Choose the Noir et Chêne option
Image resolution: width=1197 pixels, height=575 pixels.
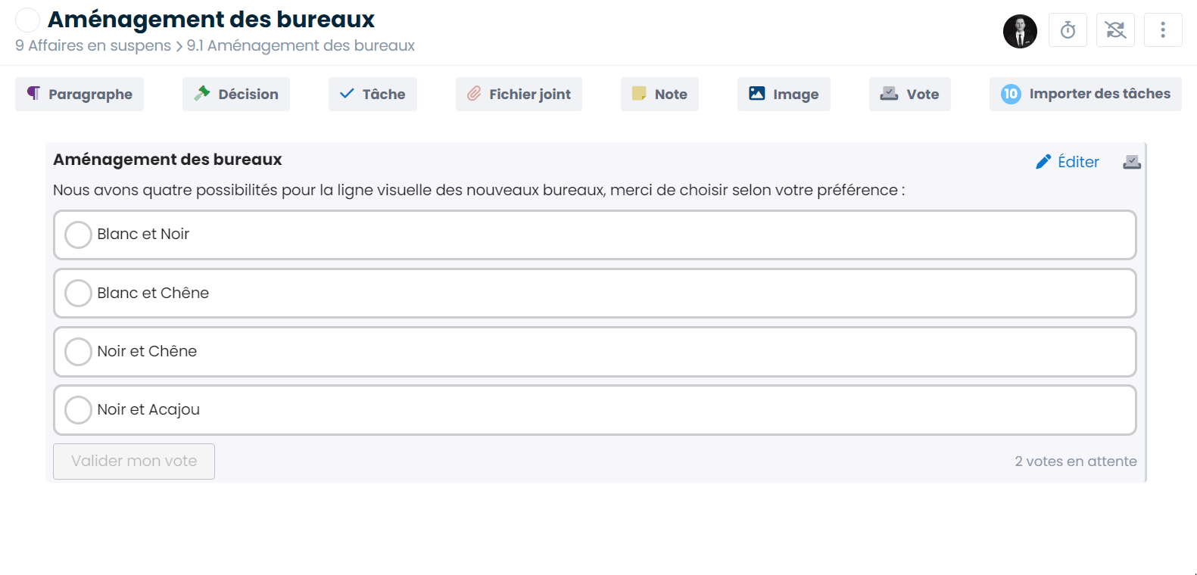[595, 351]
